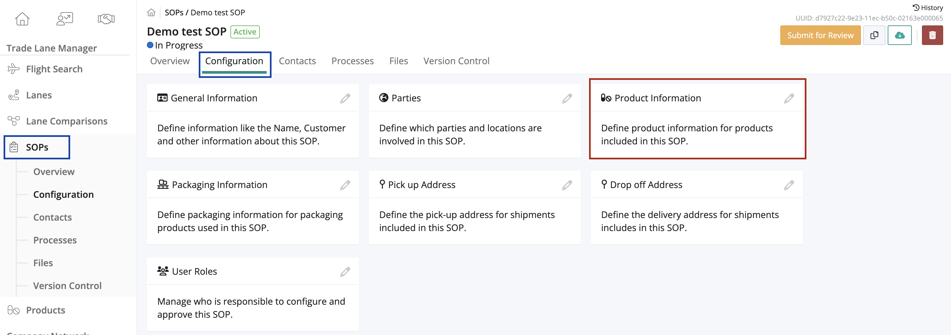Go to the Processes tab
This screenshot has width=951, height=335.
tap(352, 61)
